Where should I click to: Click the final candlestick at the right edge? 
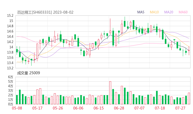[189, 51]
